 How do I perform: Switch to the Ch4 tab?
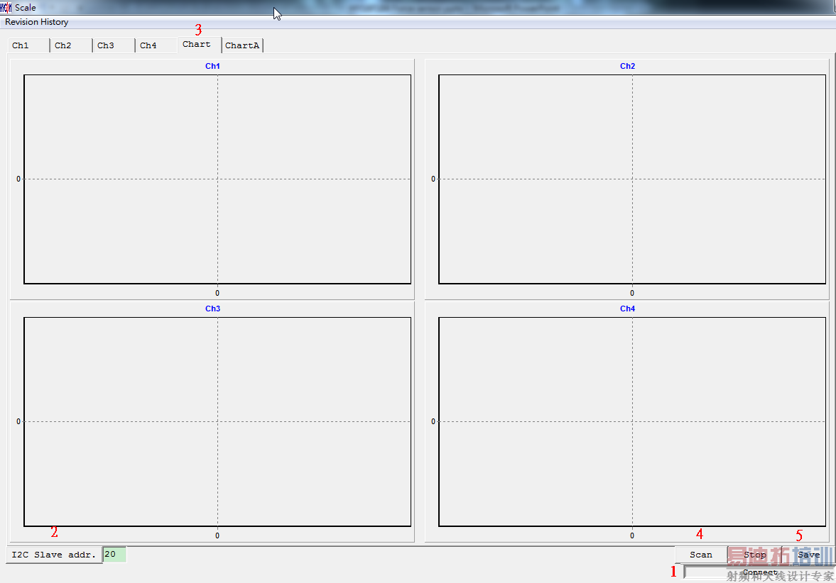coord(157,45)
